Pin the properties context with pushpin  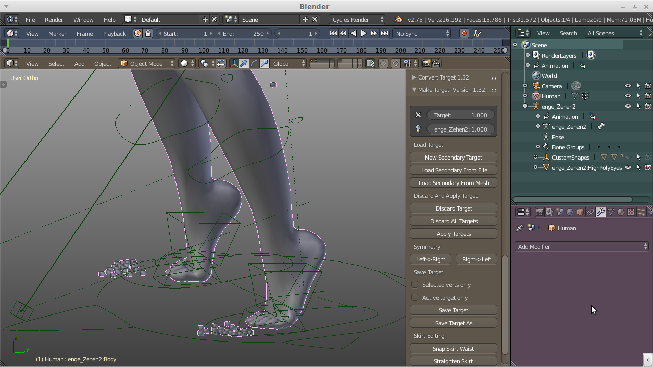coord(520,228)
